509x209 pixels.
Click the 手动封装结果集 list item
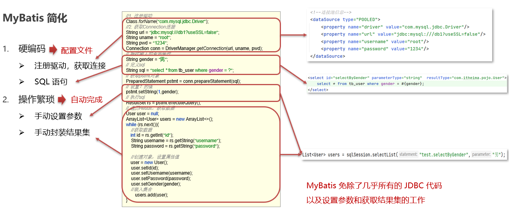click(x=62, y=133)
